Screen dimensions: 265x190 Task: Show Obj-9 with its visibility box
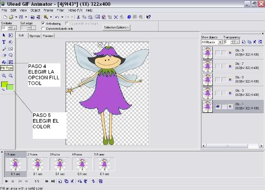click(x=218, y=53)
